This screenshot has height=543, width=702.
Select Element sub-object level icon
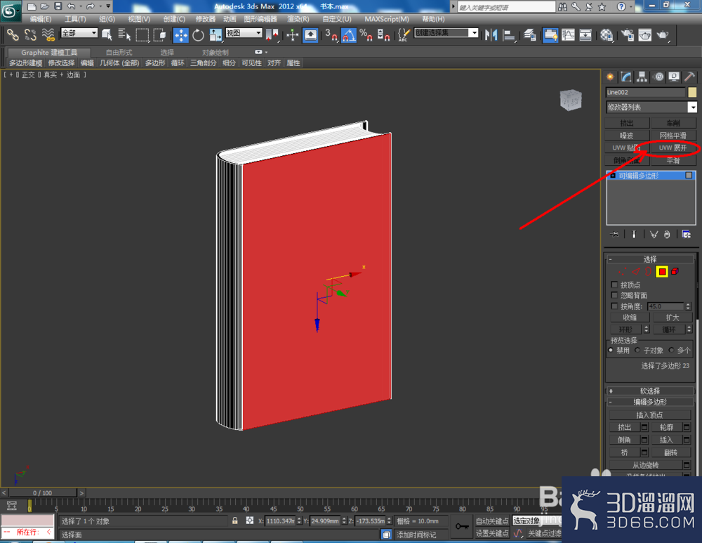pyautogui.click(x=675, y=271)
